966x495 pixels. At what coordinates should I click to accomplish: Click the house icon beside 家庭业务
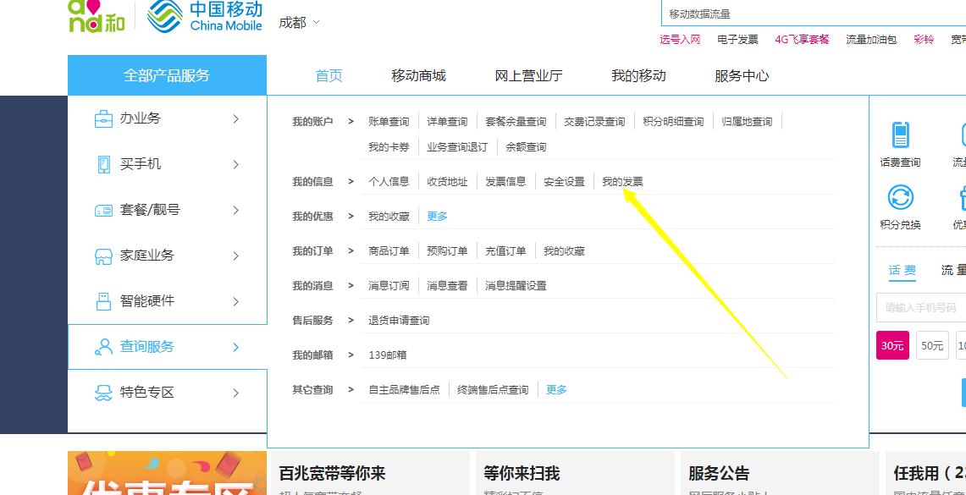pos(103,256)
